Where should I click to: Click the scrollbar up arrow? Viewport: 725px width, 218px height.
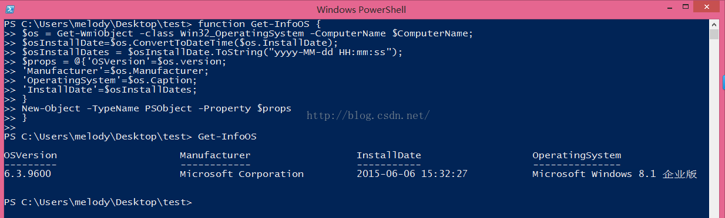pos(714,24)
